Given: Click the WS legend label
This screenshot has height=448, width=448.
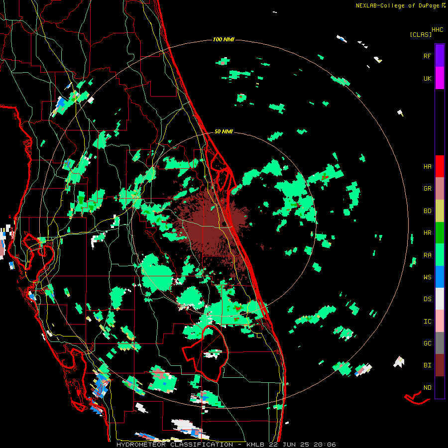Looking at the screenshot, I should 427,277.
